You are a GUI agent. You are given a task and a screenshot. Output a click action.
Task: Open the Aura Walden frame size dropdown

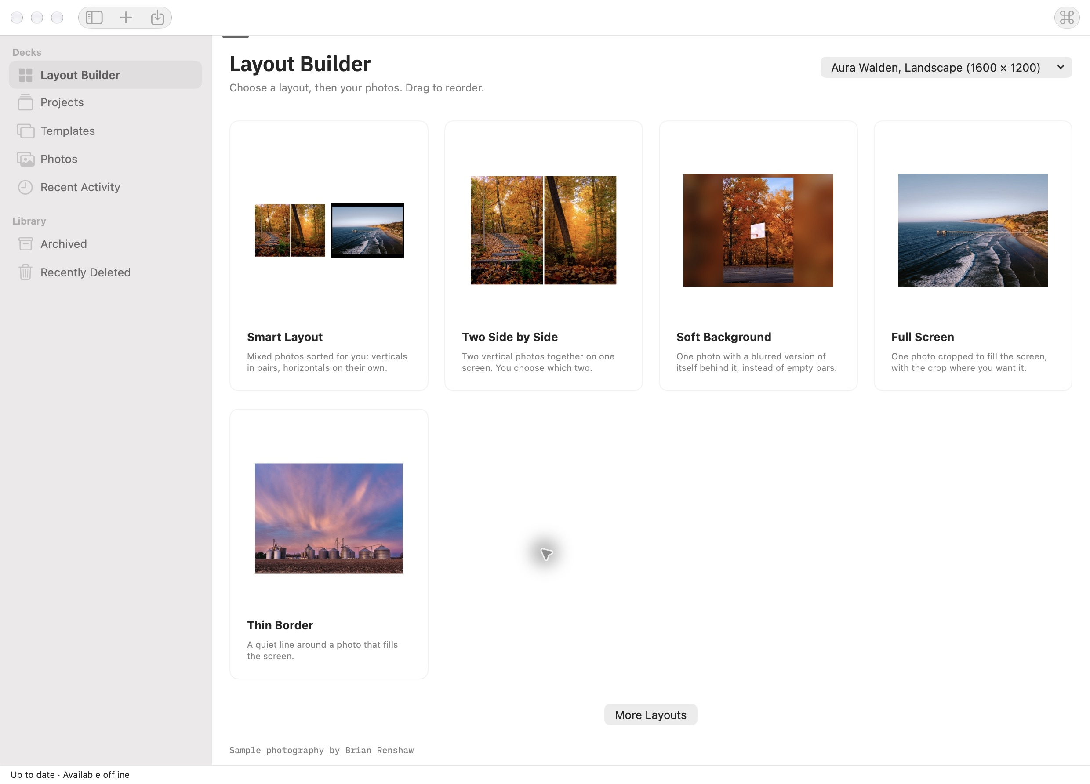946,67
